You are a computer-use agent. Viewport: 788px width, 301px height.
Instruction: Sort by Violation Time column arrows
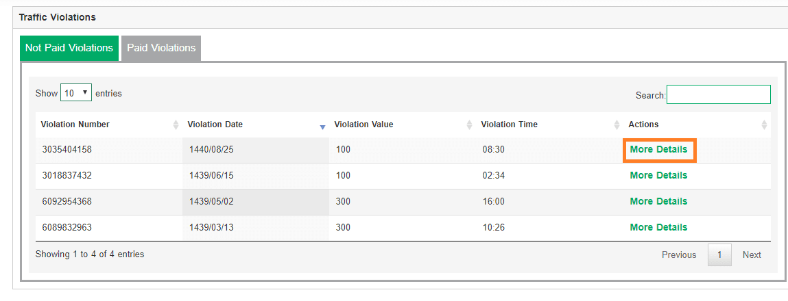pyautogui.click(x=617, y=125)
